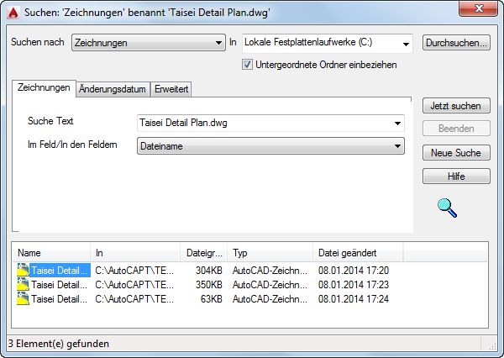Sort results by the Typ column header

(270, 253)
